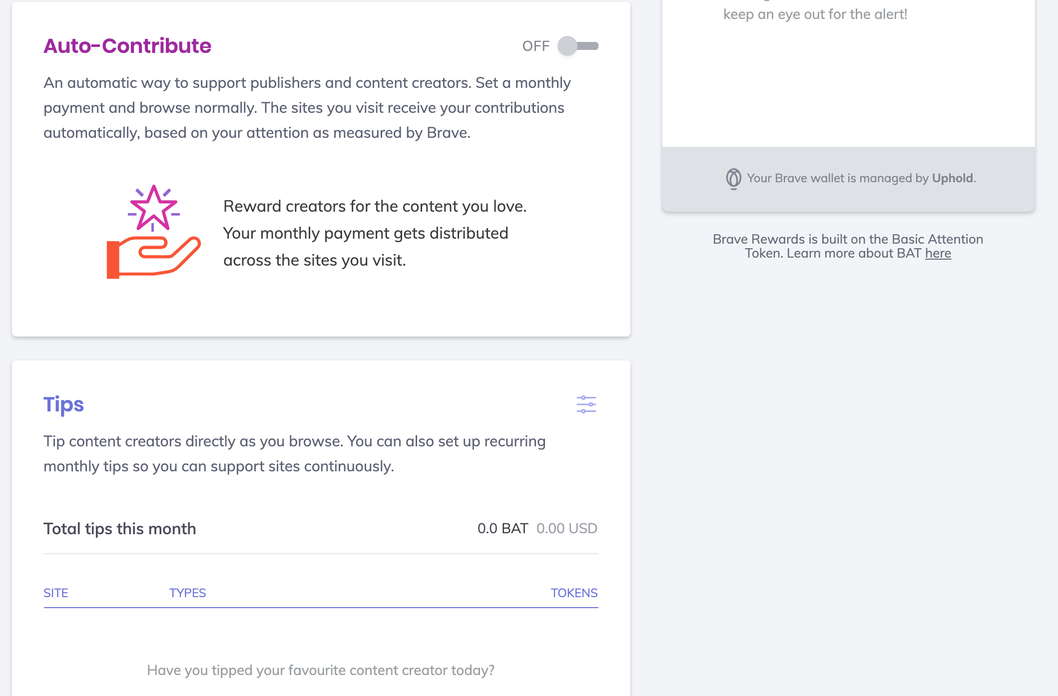Click the Auto-Contribute description paragraph
Viewport: 1058px width, 696px height.
point(307,107)
